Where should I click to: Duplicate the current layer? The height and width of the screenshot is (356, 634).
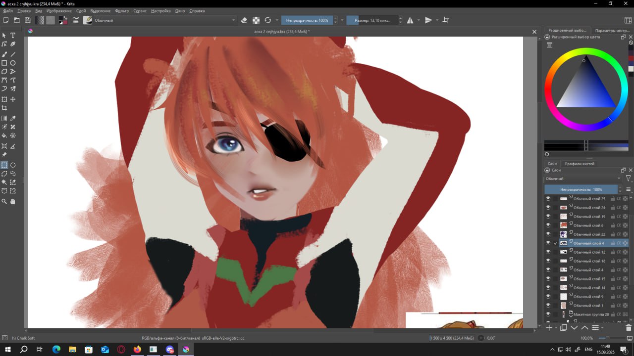pyautogui.click(x=564, y=328)
